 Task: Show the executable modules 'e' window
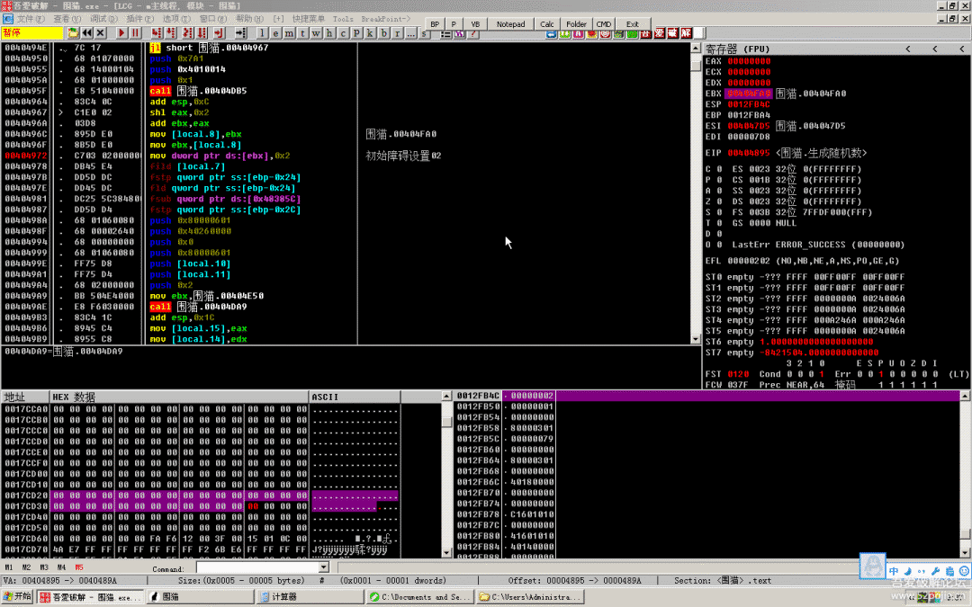tap(276, 33)
